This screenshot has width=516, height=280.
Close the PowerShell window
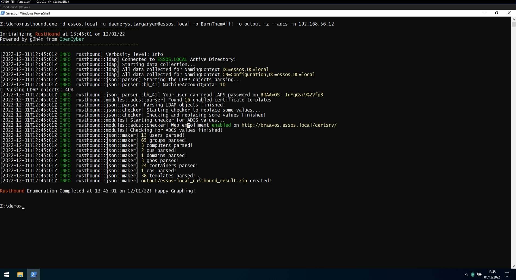pos(509,13)
